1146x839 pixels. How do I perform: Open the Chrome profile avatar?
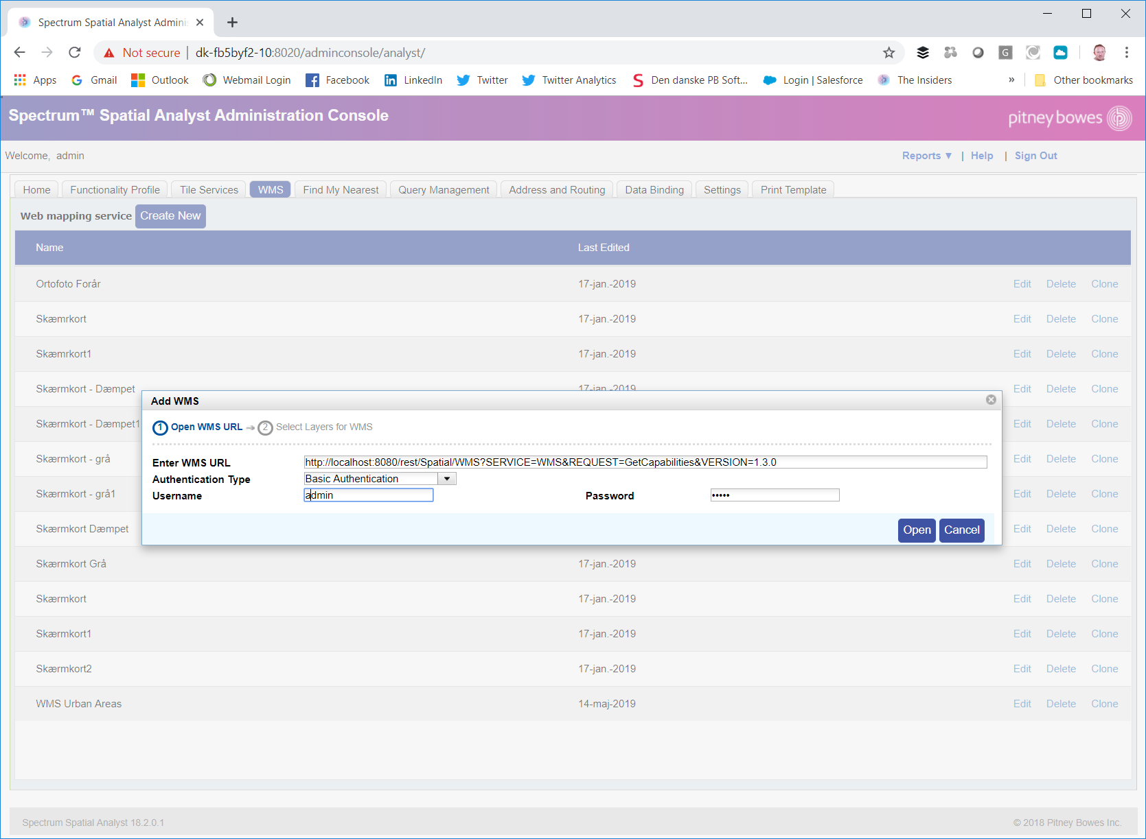(x=1099, y=52)
